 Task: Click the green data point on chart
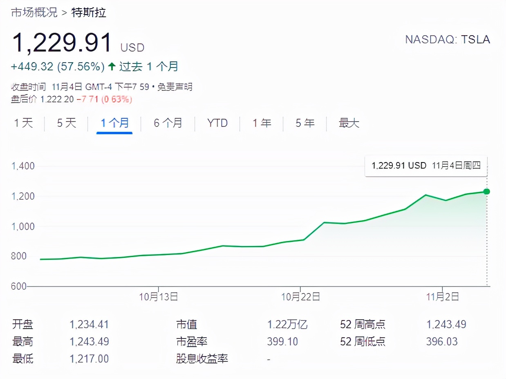click(x=486, y=192)
